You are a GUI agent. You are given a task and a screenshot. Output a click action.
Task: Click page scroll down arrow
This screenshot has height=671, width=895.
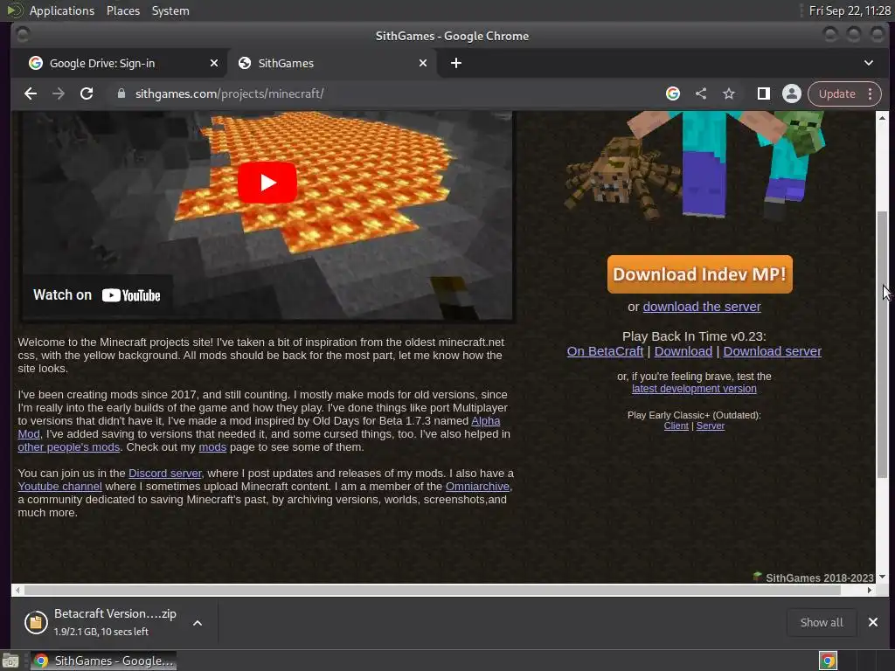point(883,577)
